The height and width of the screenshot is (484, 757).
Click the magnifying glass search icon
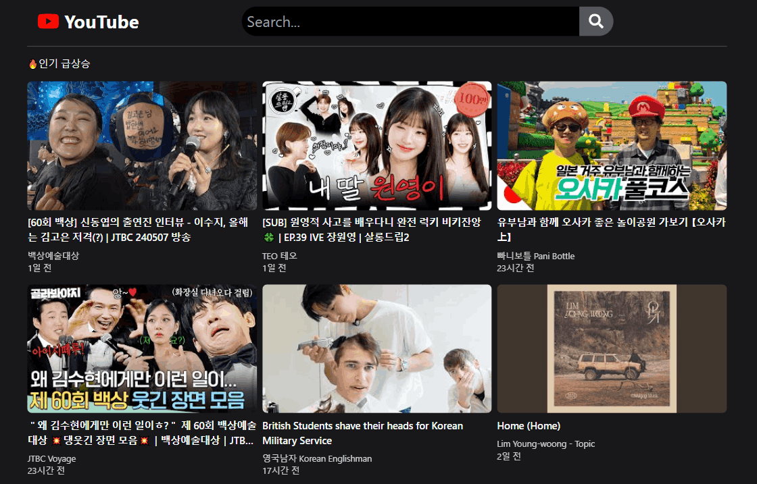tap(595, 21)
